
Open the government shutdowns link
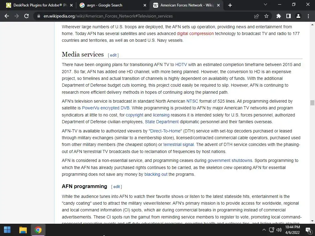coord(230,160)
